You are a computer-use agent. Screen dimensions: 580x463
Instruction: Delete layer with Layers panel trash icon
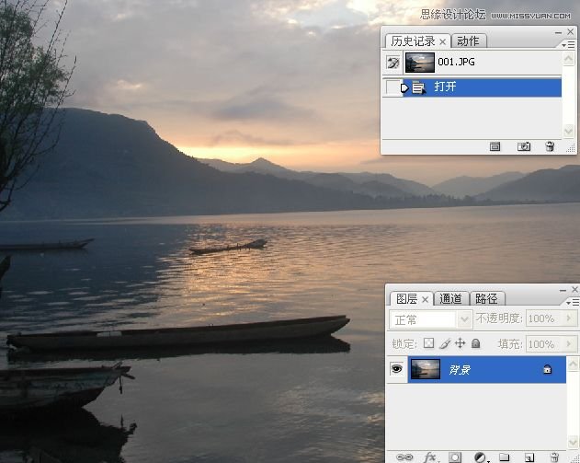(554, 457)
